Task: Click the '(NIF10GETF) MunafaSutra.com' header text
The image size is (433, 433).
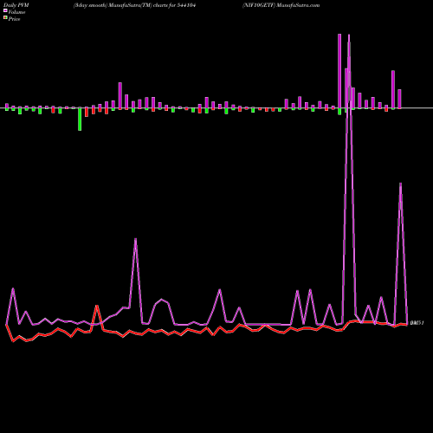Action: (281, 5)
